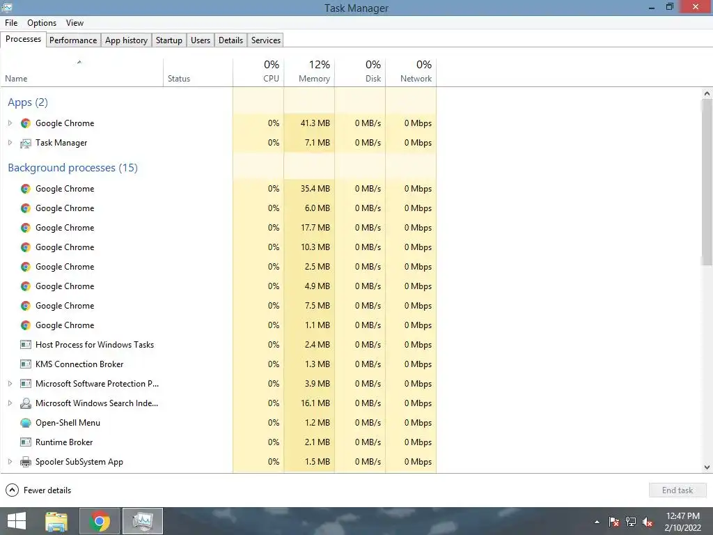
Task: Click the Task Manager taskbar button
Action: coord(143,521)
